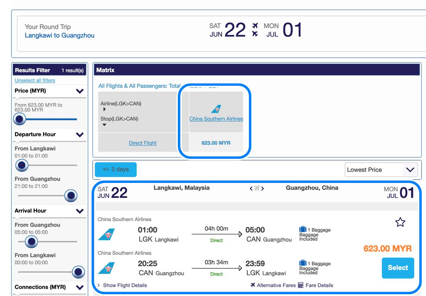The height and width of the screenshot is (296, 426).
Task: Click the orange 623.00 MYR fare price
Action: pyautogui.click(x=388, y=248)
